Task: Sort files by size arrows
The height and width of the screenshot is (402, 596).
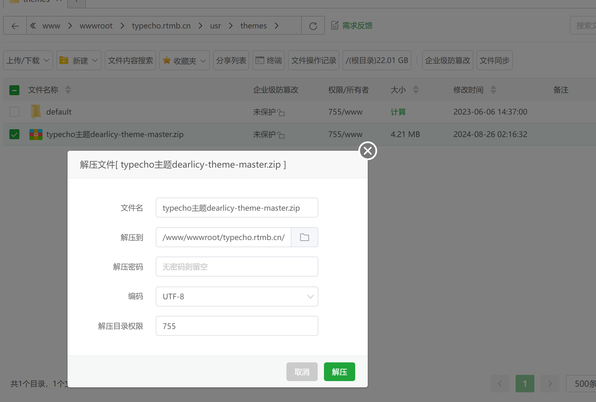Action: 416,90
